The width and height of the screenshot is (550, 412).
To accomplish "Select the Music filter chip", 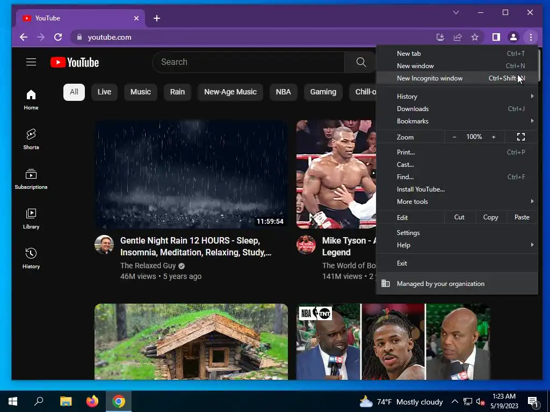I will coord(140,92).
